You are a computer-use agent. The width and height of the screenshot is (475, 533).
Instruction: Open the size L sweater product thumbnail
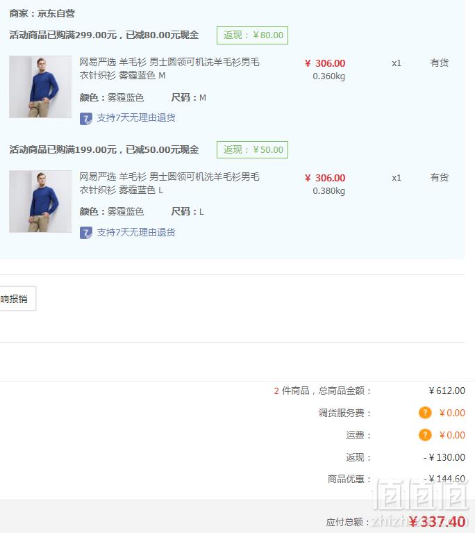click(x=40, y=202)
